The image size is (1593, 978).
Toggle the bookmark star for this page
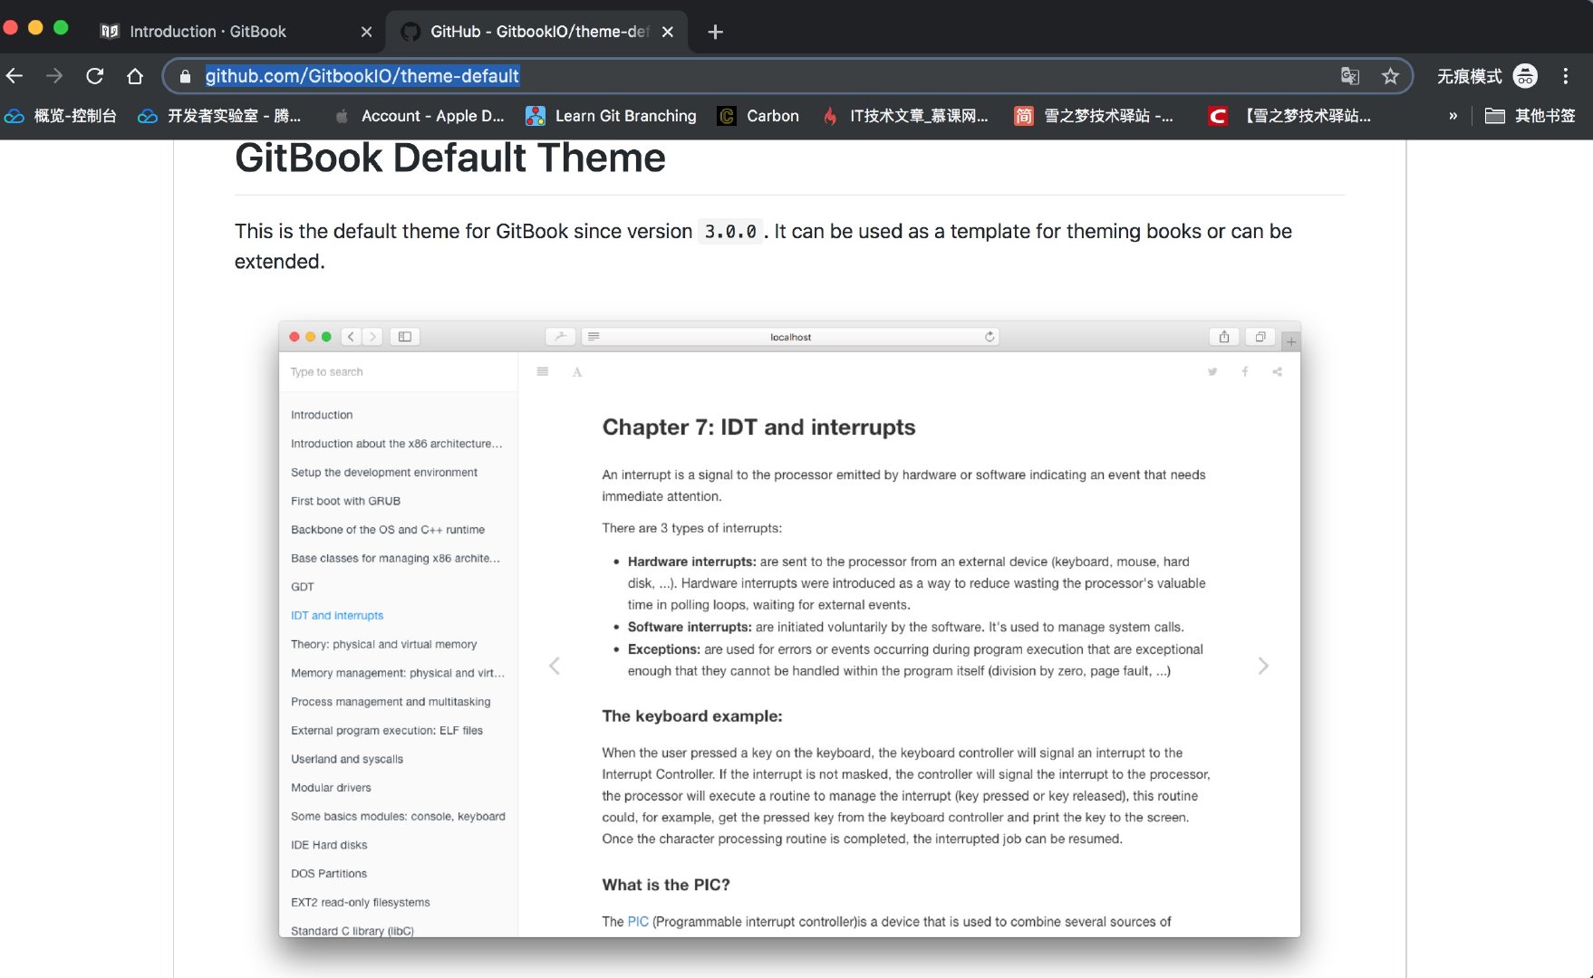tap(1392, 77)
